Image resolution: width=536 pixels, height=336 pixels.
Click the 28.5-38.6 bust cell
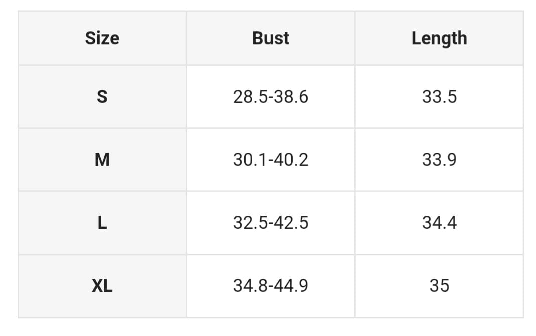(x=271, y=96)
